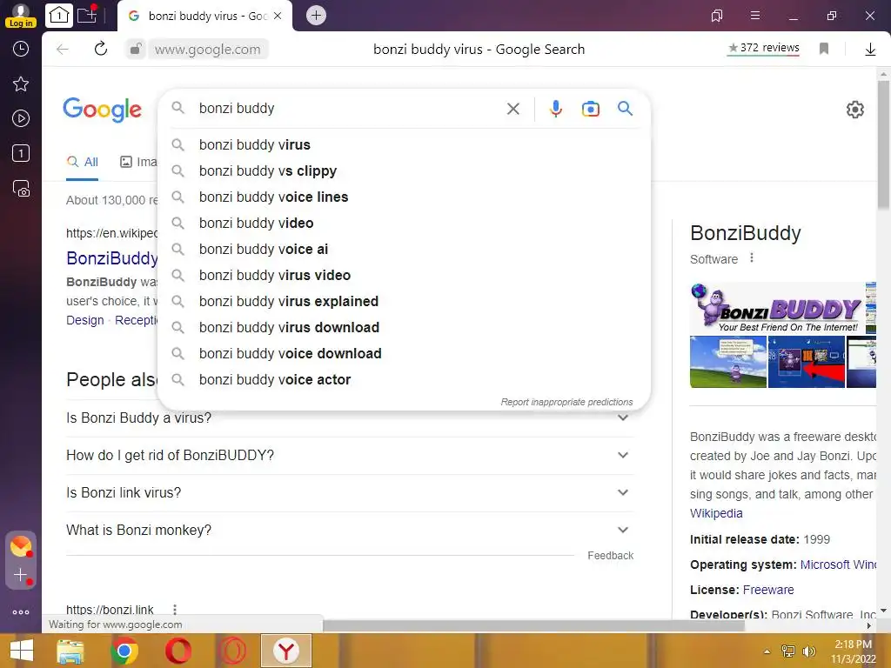Select suggestion "bonzi buddy voice ai"
This screenshot has width=891, height=668.
(x=404, y=250)
